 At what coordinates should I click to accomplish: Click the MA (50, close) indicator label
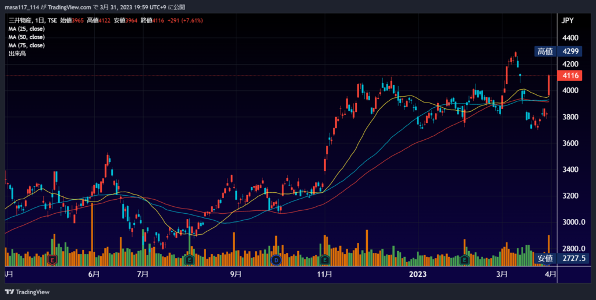click(x=27, y=37)
